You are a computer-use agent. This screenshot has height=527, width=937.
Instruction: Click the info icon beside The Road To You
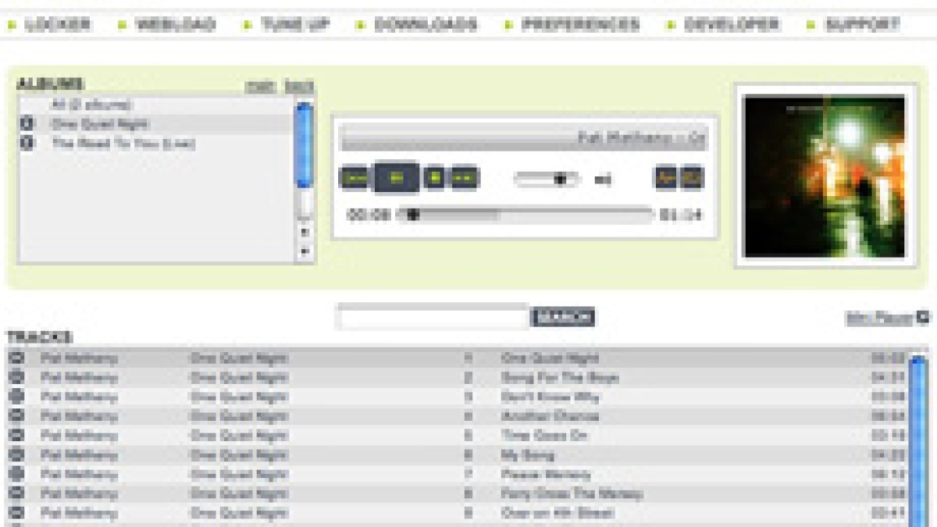27,143
